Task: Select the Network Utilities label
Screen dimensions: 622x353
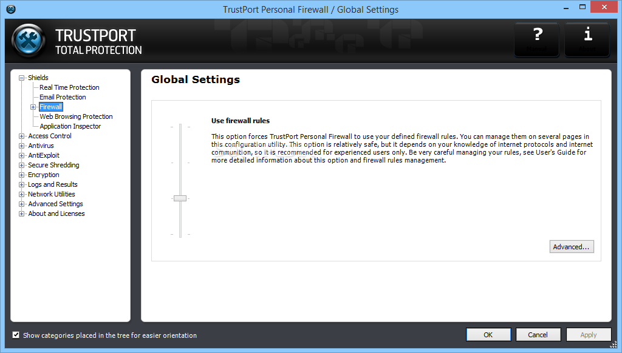Action: [52, 194]
